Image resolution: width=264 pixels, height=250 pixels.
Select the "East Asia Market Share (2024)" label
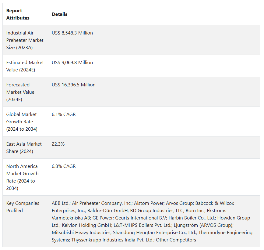click(24, 147)
